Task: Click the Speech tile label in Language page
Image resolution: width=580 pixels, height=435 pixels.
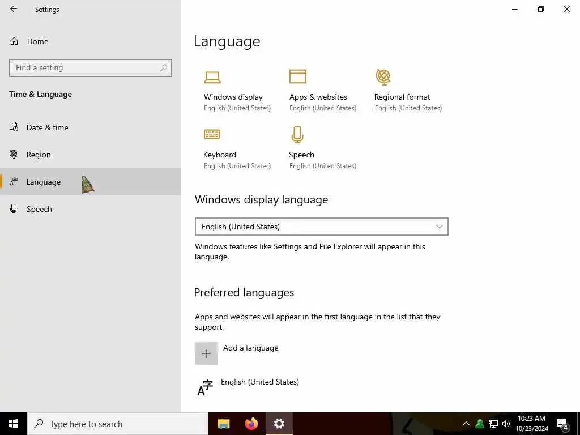Action: [x=301, y=155]
